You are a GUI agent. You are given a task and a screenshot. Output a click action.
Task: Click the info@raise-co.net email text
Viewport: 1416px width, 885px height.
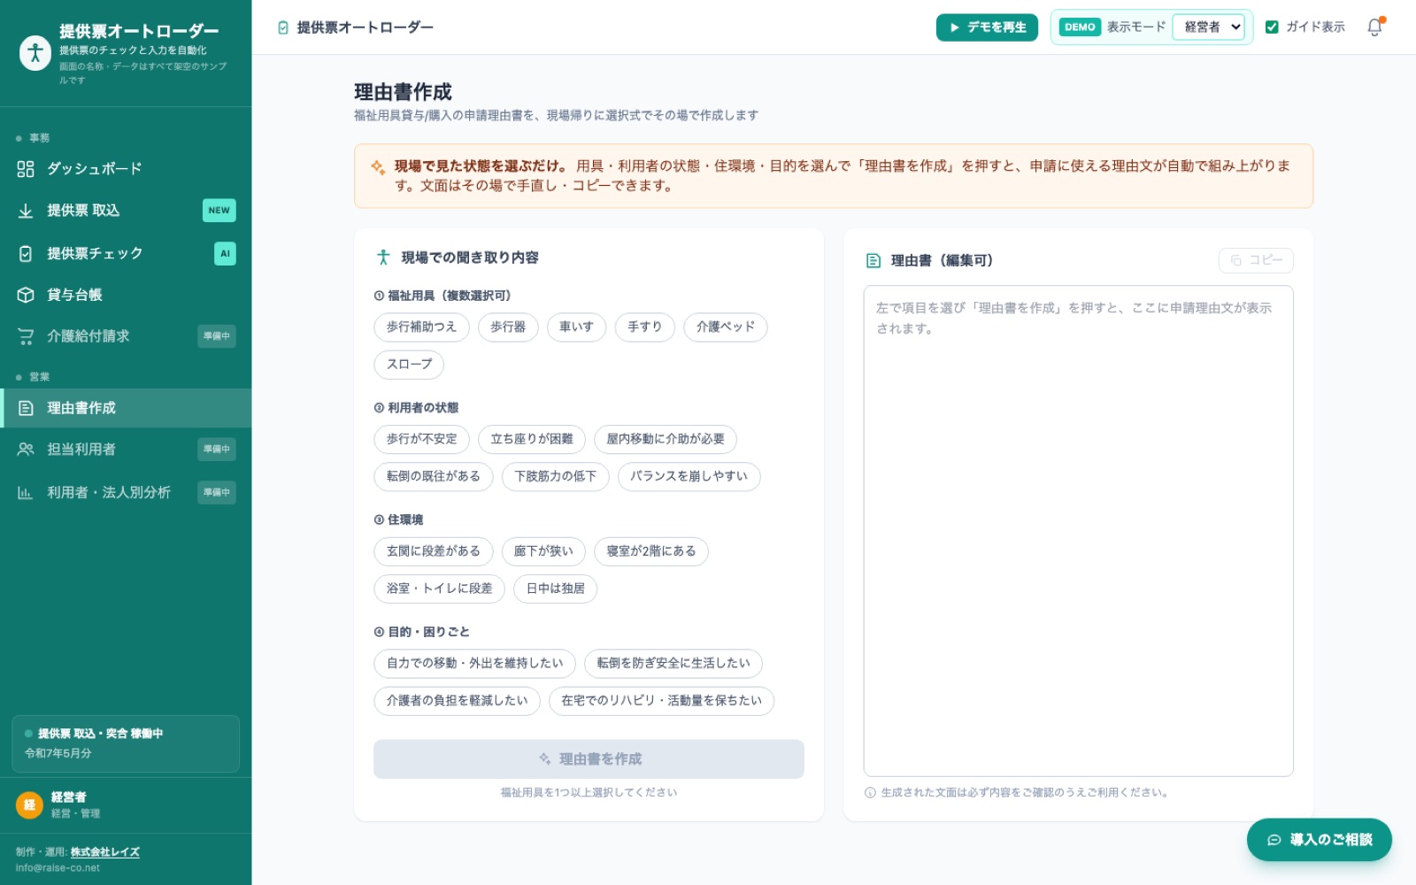58,868
